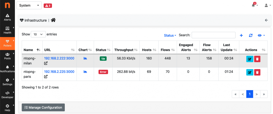Change the Show entries count selector
The image size is (273, 114).
(x=38, y=34)
